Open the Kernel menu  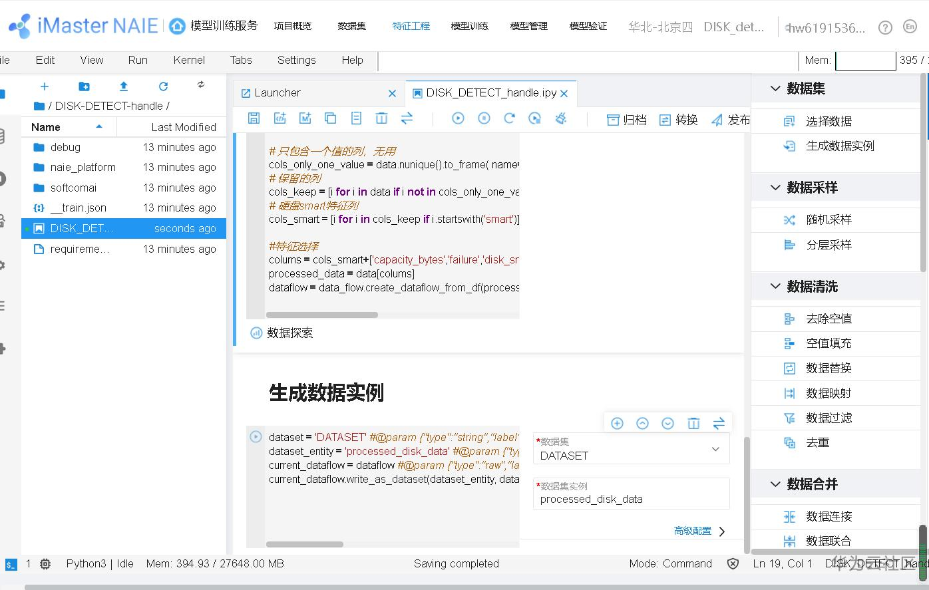point(189,60)
